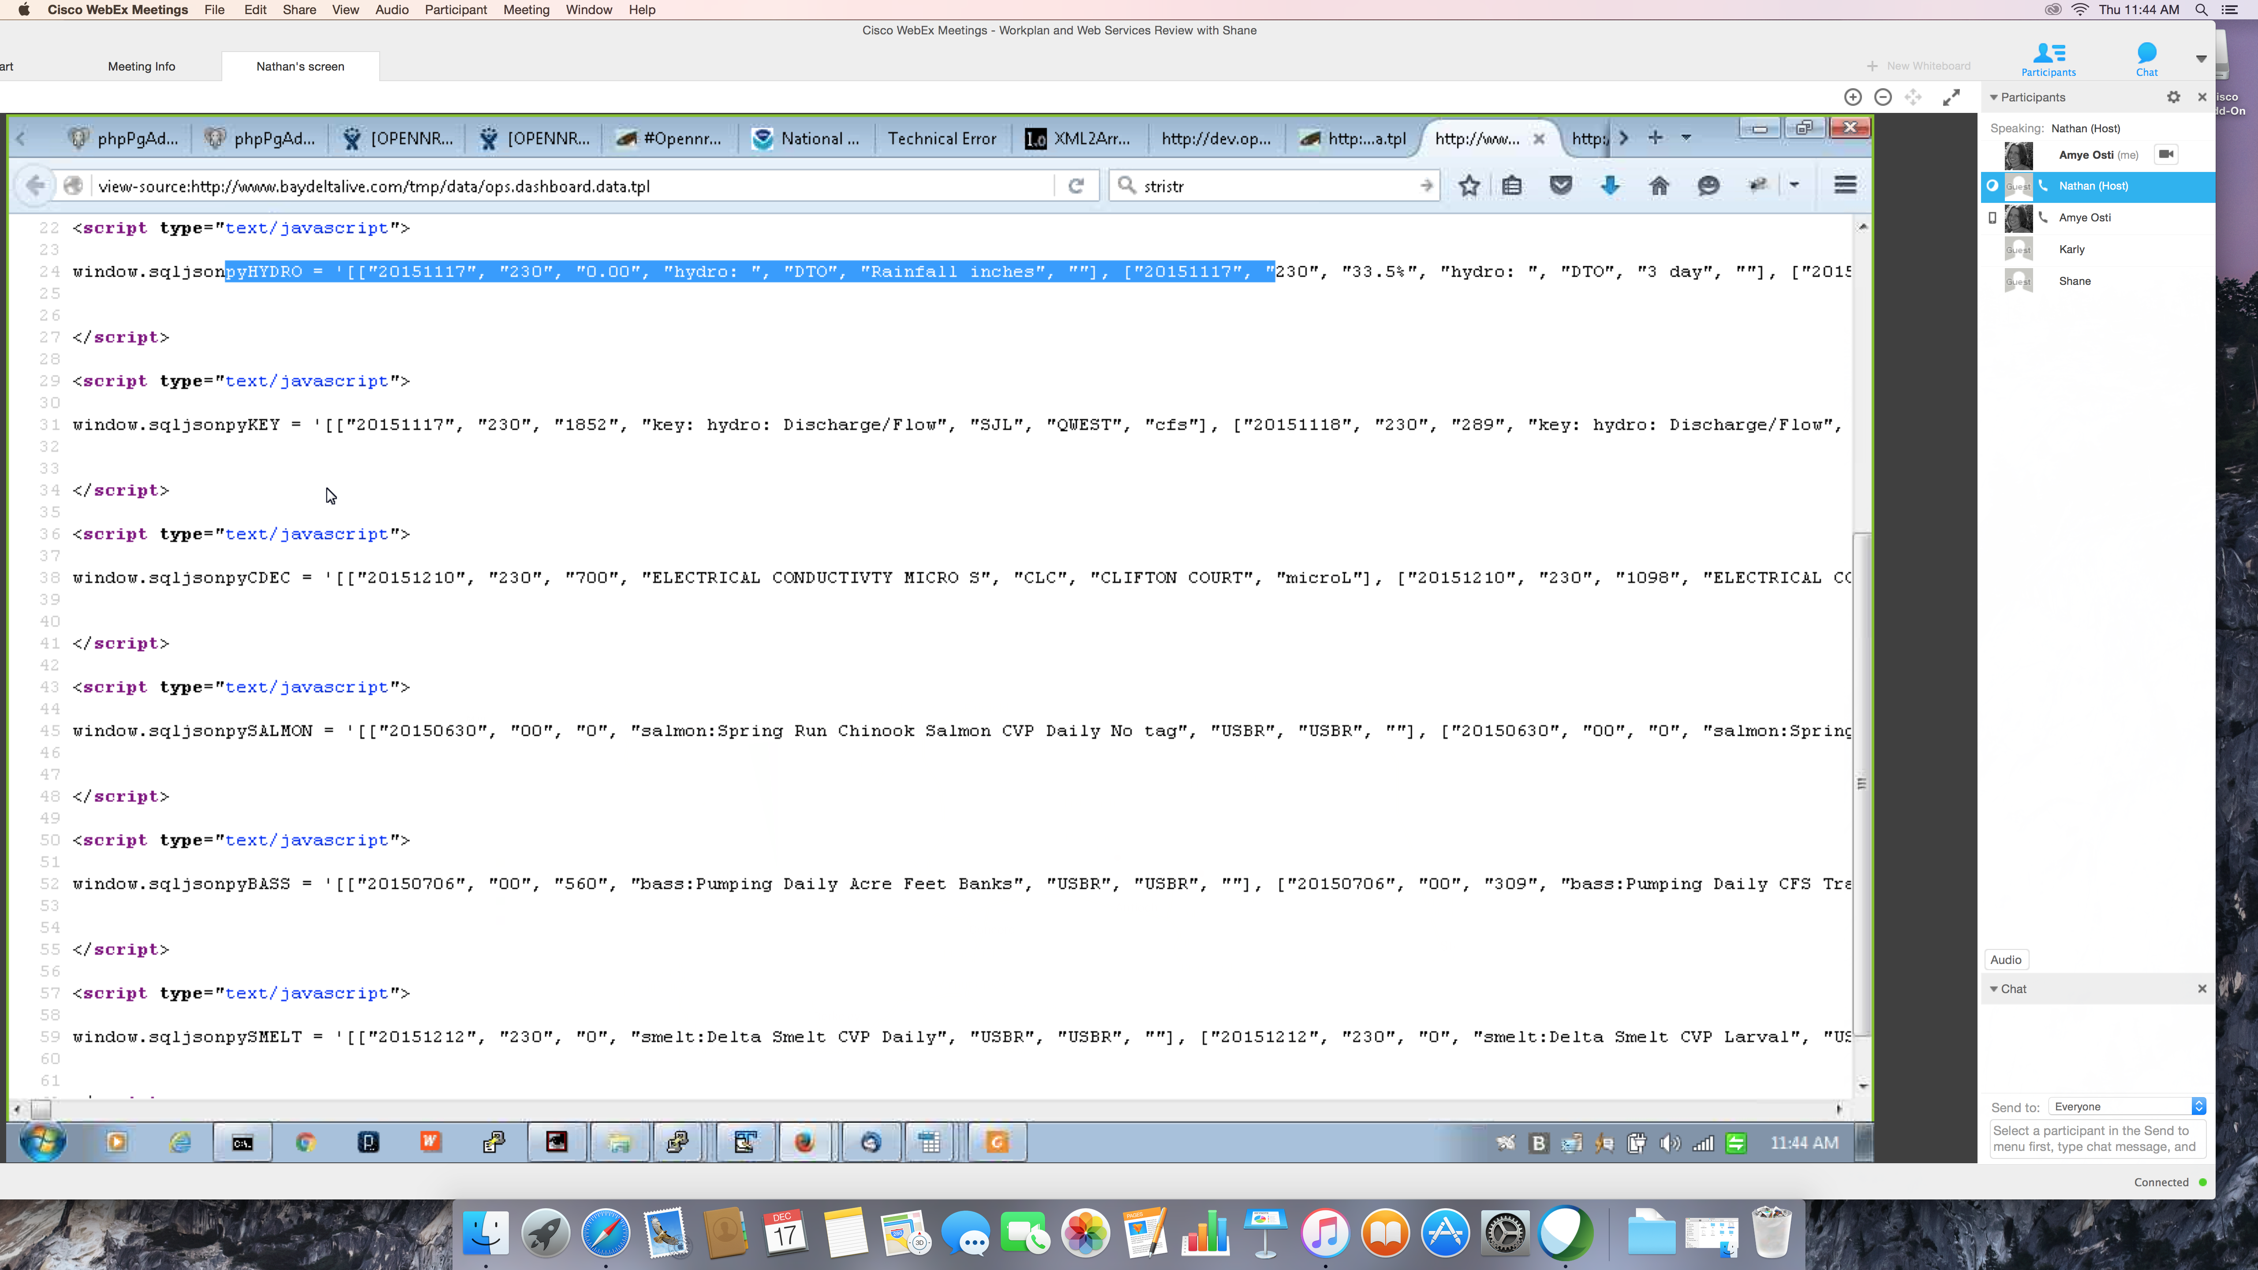2258x1270 pixels.
Task: Click the horizontal scrollbar thumb
Action: (41, 1109)
